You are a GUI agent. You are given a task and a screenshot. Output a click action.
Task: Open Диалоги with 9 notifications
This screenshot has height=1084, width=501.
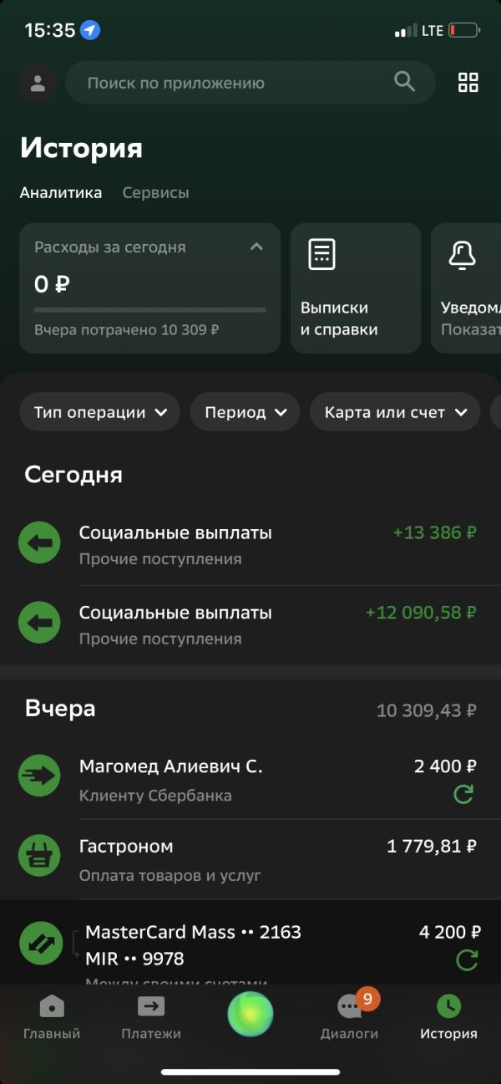click(x=350, y=1015)
